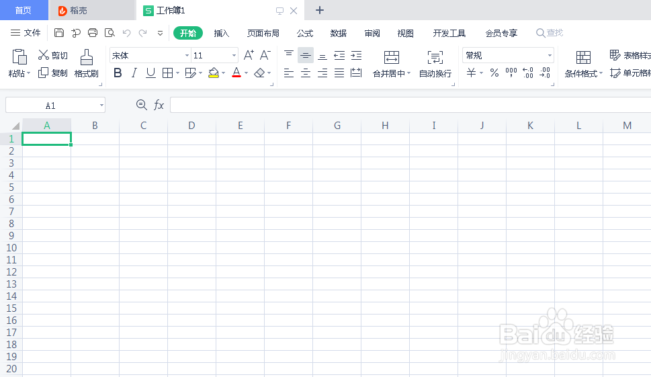Apply yellow fill color swatch
651x377 pixels.
[214, 73]
